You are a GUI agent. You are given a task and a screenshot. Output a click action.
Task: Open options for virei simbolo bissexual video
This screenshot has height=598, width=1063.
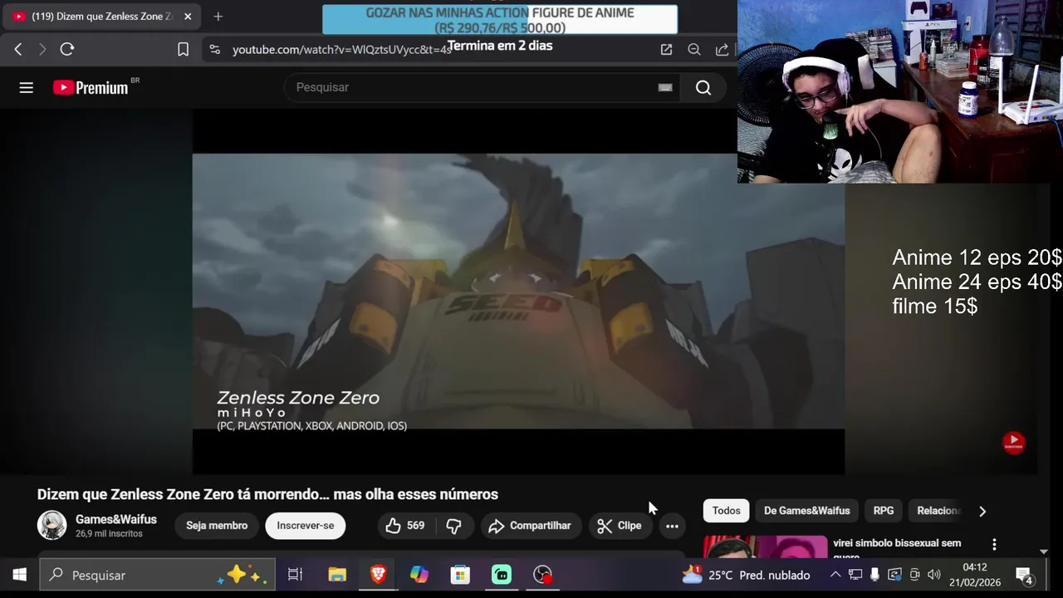(994, 545)
